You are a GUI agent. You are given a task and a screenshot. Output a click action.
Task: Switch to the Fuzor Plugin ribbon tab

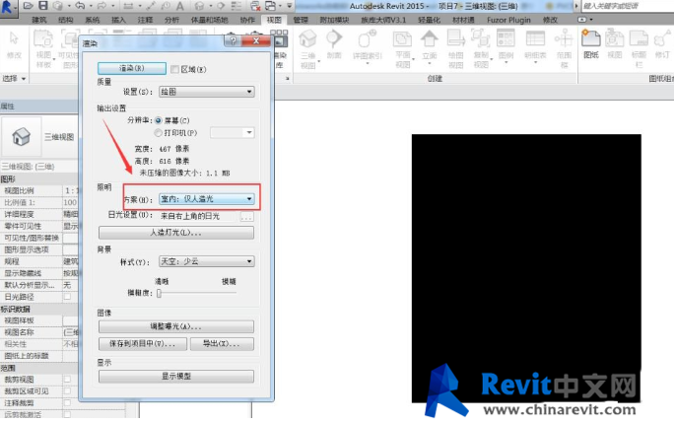point(508,20)
